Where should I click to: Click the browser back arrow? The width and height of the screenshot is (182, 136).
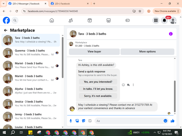tap(4, 11)
